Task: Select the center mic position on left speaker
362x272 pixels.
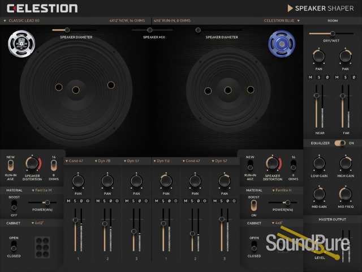Action: (75, 89)
